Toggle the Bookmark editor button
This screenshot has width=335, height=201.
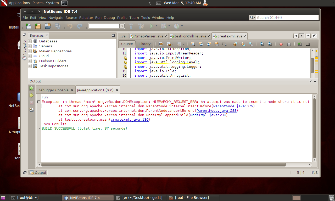(251, 44)
